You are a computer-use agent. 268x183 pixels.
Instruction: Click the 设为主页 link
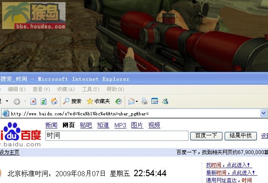pyautogui.click(x=9, y=152)
